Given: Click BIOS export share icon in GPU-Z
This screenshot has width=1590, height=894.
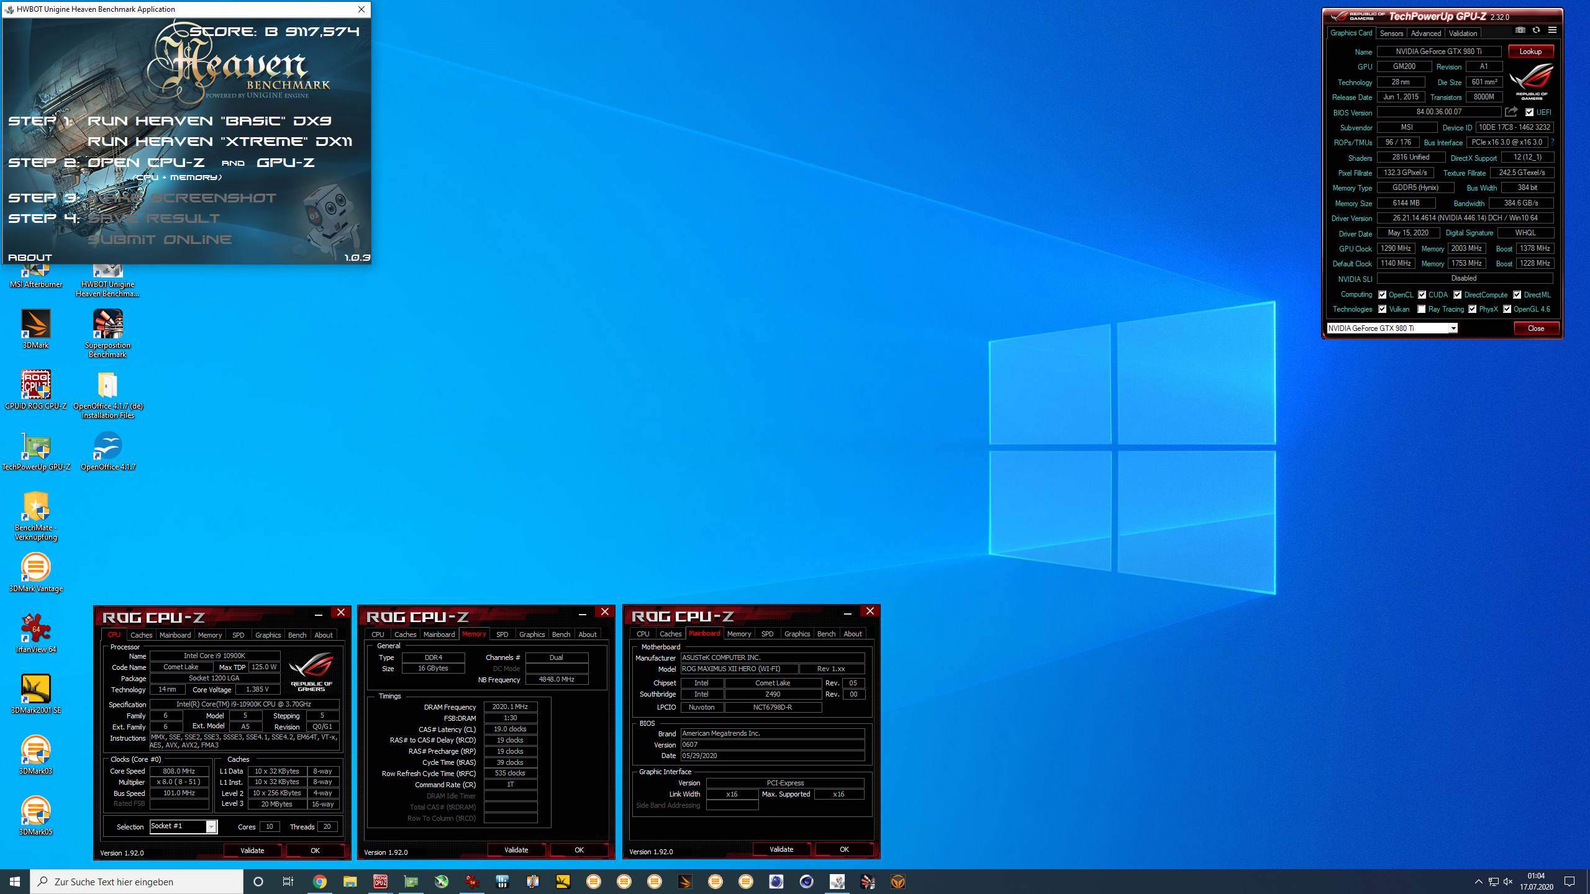Looking at the screenshot, I should 1511,112.
